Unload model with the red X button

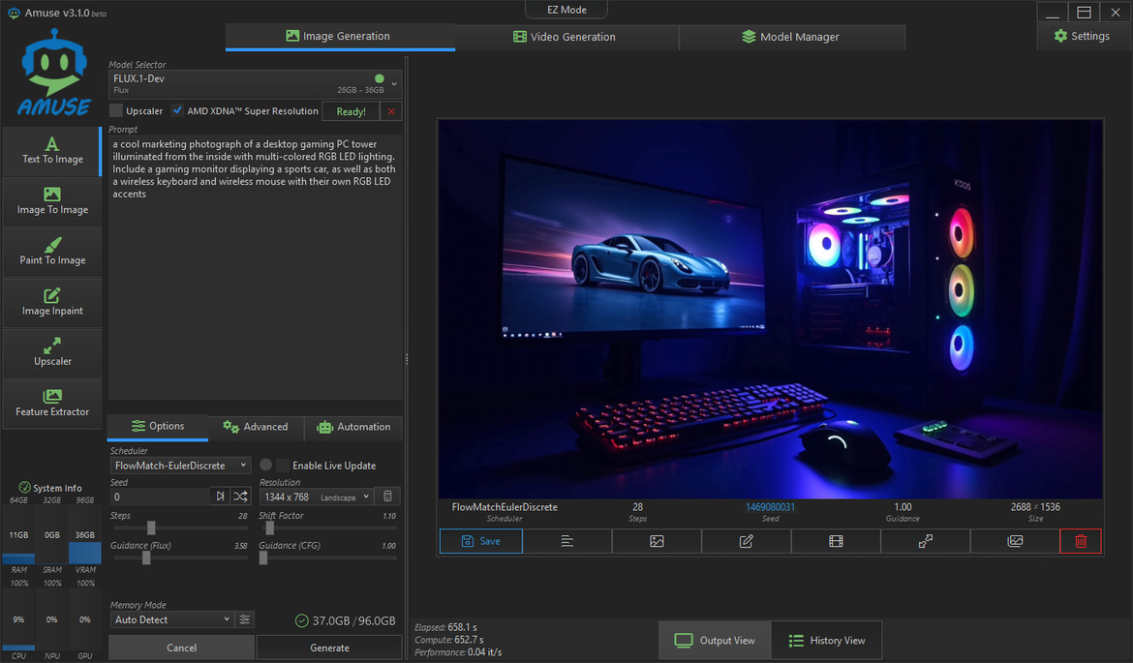pos(391,111)
